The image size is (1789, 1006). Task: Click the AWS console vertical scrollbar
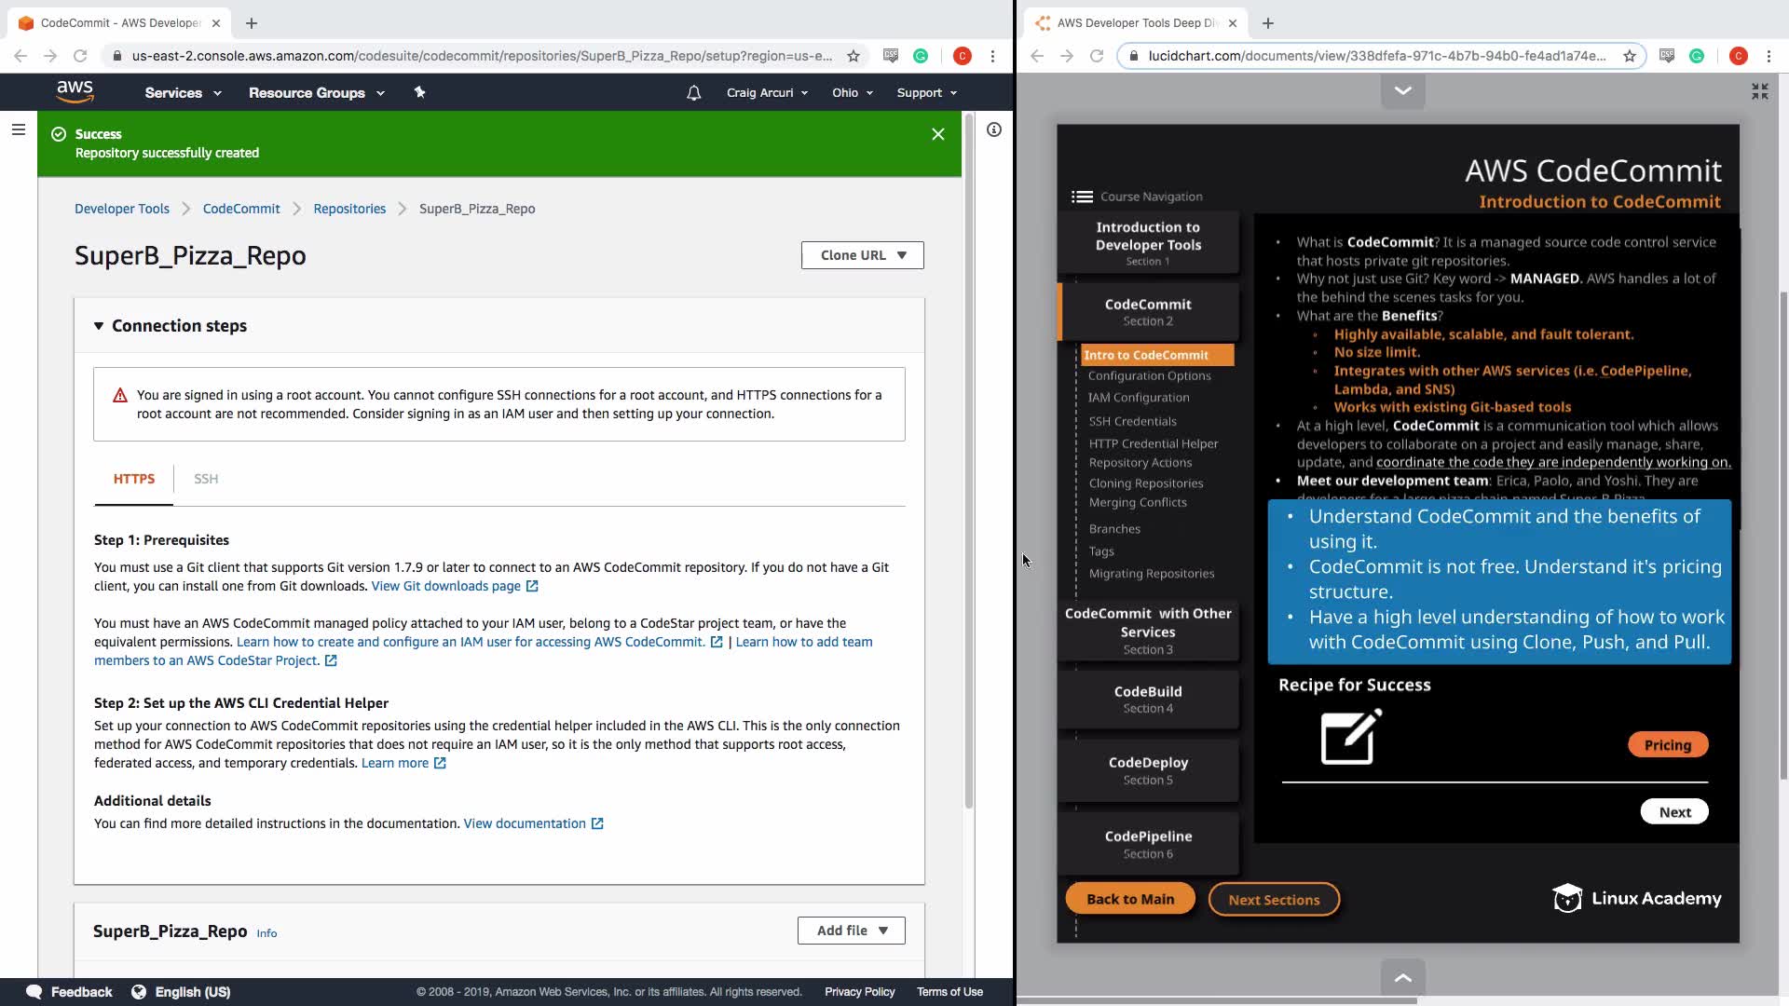[x=969, y=466]
